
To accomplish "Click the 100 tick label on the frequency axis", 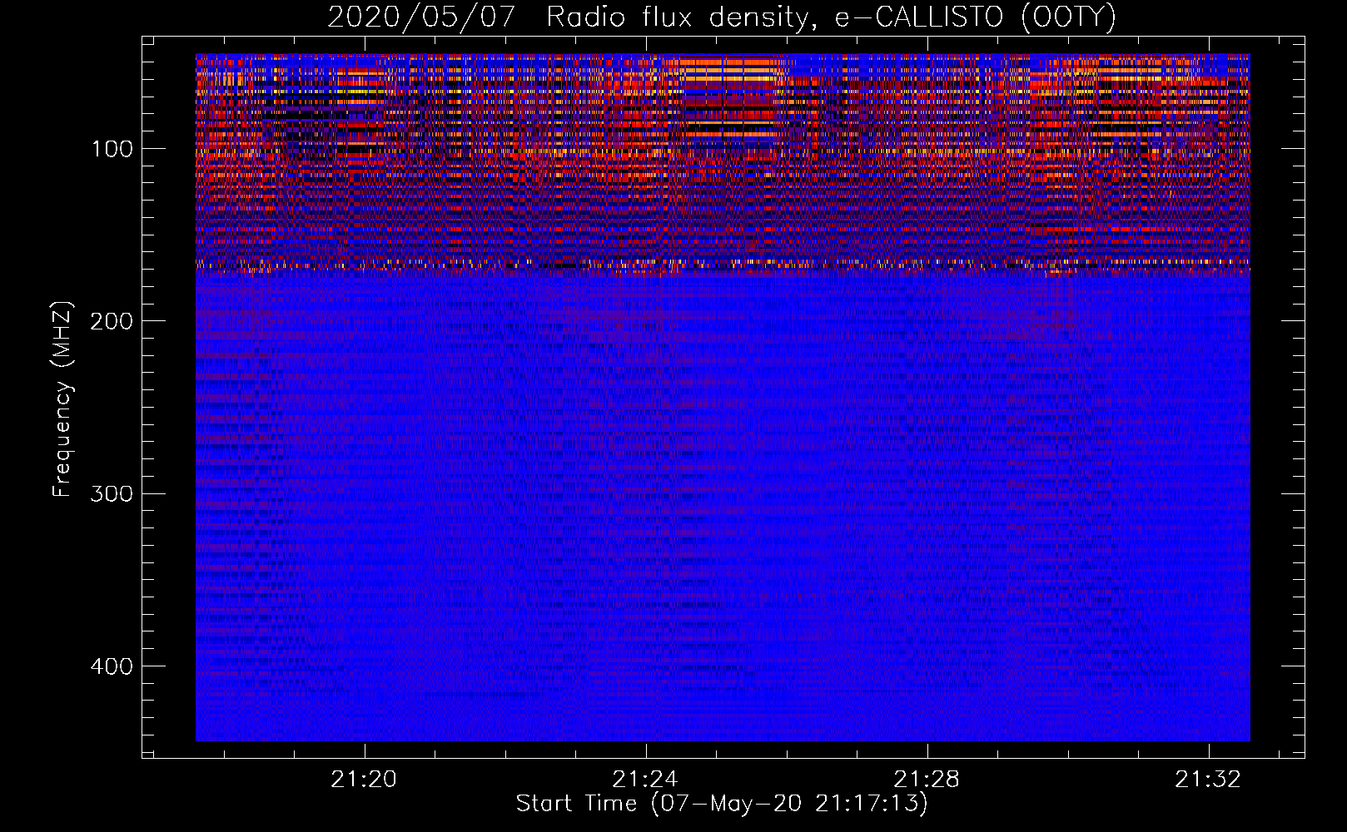I will [x=112, y=149].
